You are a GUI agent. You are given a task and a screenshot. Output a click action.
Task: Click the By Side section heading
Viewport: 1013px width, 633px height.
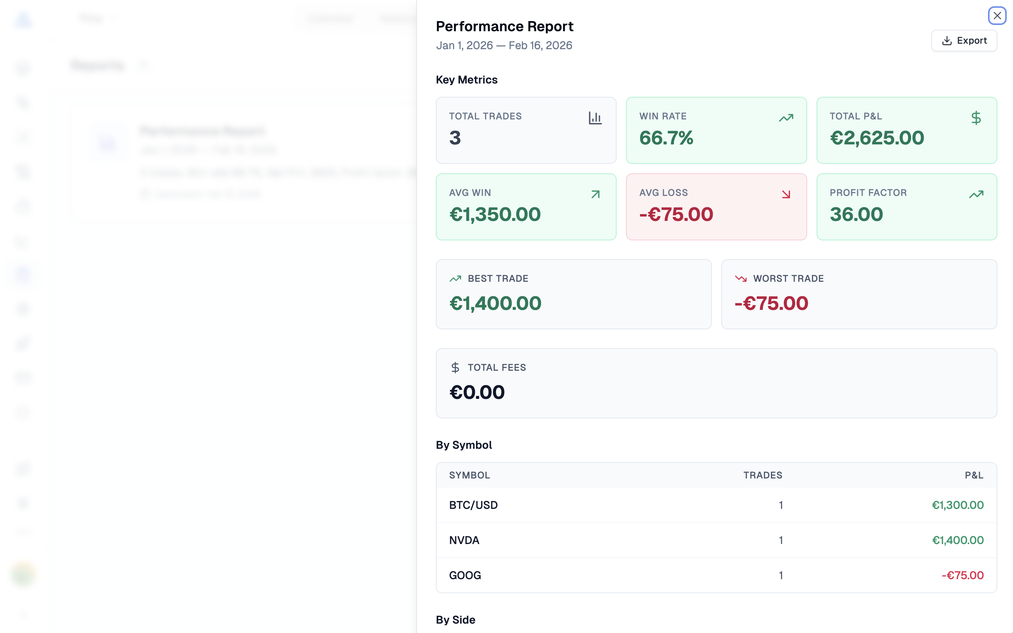click(x=455, y=620)
